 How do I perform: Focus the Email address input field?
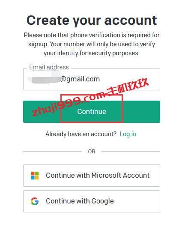92,79
